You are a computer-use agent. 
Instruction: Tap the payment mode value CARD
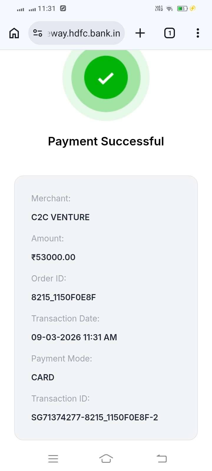pyautogui.click(x=43, y=377)
